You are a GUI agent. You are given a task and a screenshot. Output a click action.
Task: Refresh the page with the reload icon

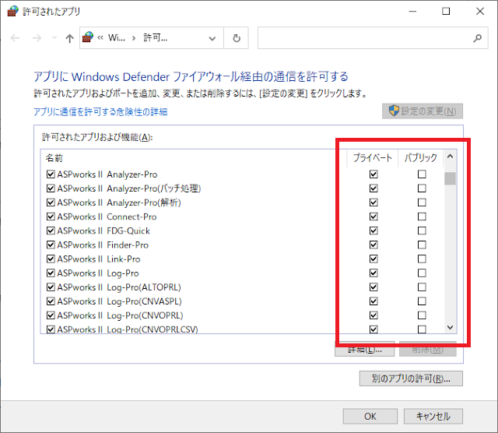(237, 38)
